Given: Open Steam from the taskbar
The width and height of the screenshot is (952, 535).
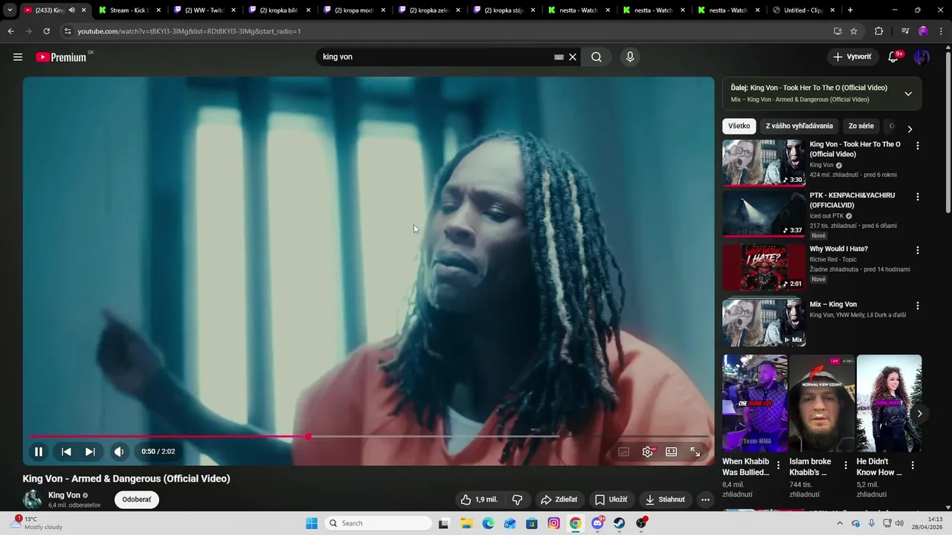Looking at the screenshot, I should coord(619,523).
